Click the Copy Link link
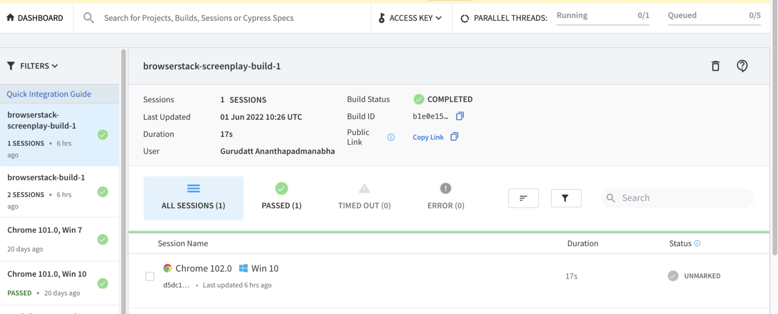778x314 pixels. pyautogui.click(x=428, y=137)
